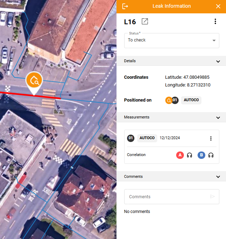Image resolution: width=226 pixels, height=239 pixels.
Task: Click the exit panel icon in header
Action: 125,6
